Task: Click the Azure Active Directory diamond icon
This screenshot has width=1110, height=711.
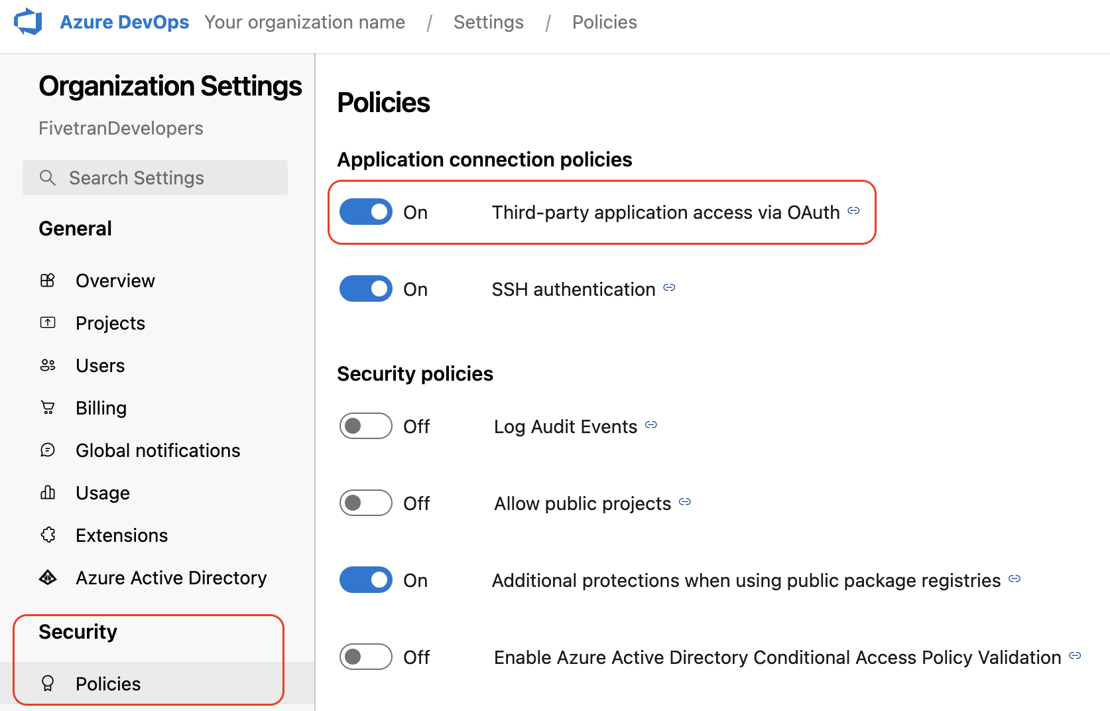Action: pyautogui.click(x=48, y=578)
